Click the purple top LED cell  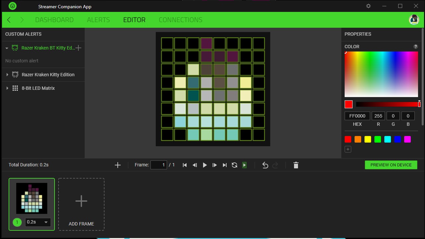(x=206, y=43)
